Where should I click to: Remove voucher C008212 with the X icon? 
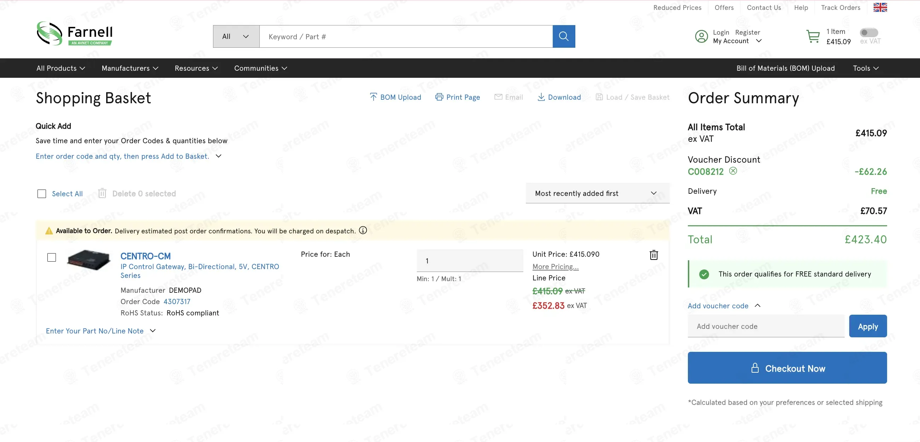[733, 171]
